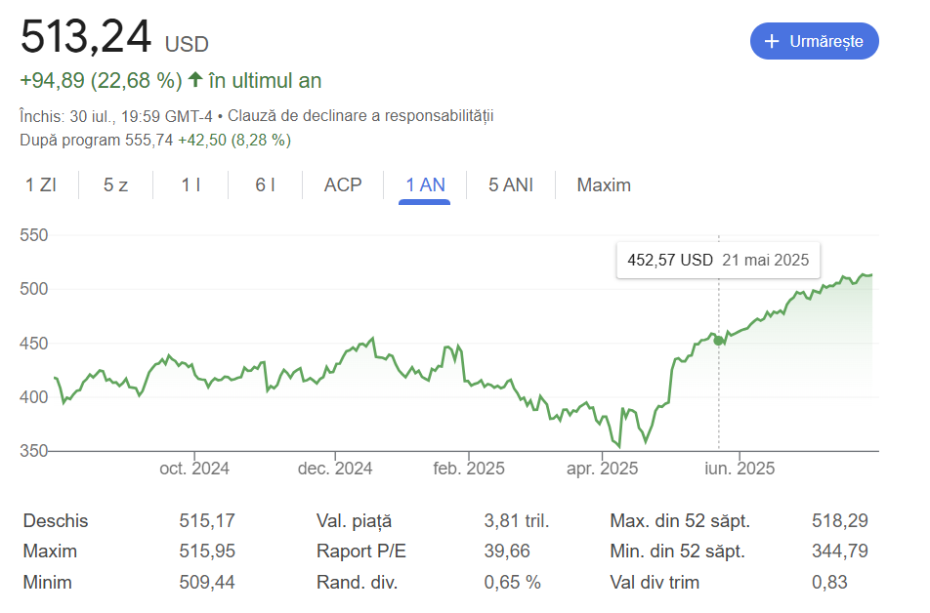Click the dec. 2024 axis label
This screenshot has width=930, height=613.
click(335, 469)
